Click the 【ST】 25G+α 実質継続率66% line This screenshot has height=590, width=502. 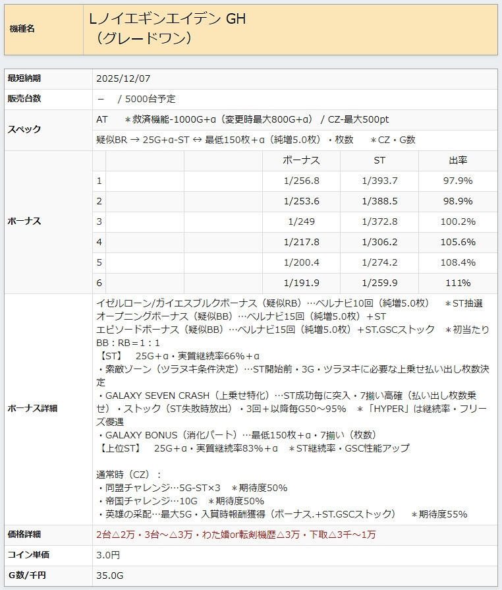click(178, 356)
